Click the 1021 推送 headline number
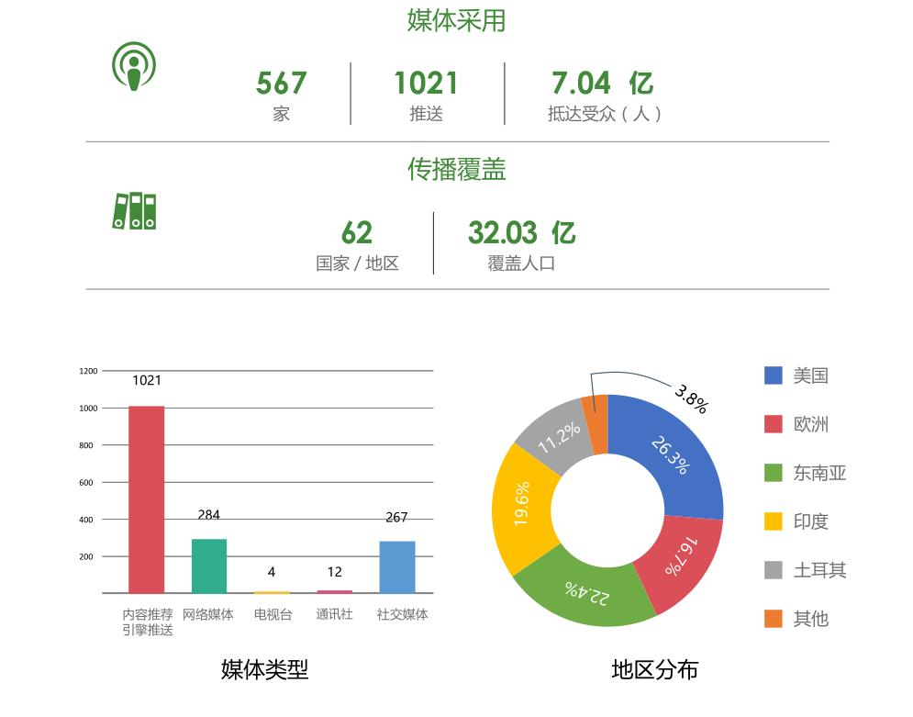 pyautogui.click(x=427, y=83)
